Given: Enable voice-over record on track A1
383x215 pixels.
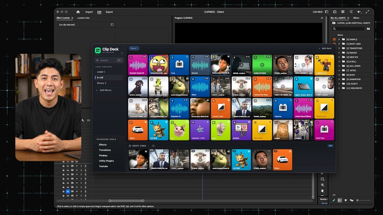Looking at the screenshot, I should point(86,166).
